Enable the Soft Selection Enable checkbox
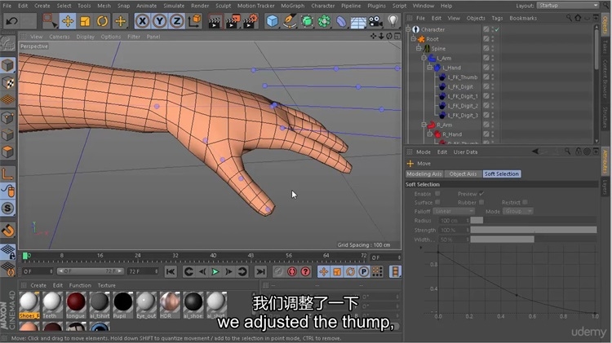The height and width of the screenshot is (343, 612). [x=437, y=194]
